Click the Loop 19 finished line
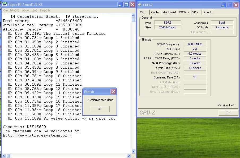The width and height of the screenshot is (240, 158). (x=45, y=114)
